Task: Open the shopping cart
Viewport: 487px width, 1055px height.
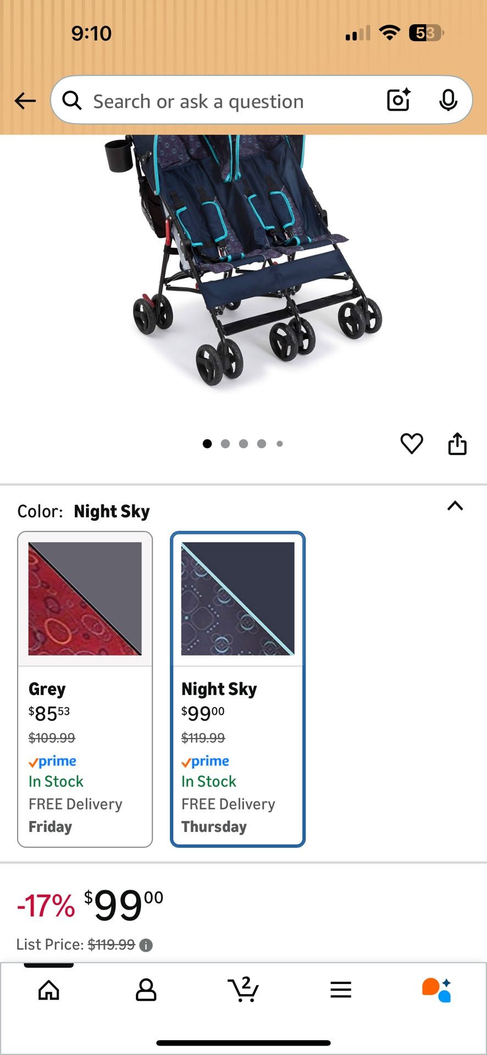Action: pyautogui.click(x=243, y=990)
